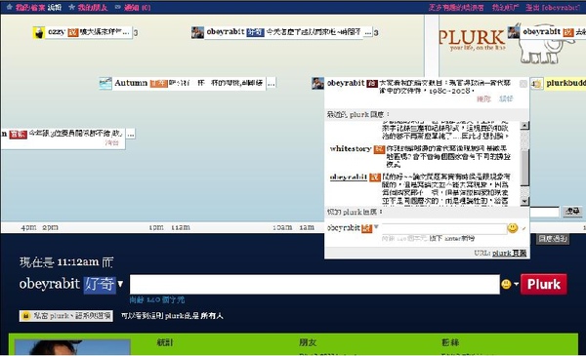Open whitestory's profile from the responses
This screenshot has height=356, width=586.
tap(351, 149)
